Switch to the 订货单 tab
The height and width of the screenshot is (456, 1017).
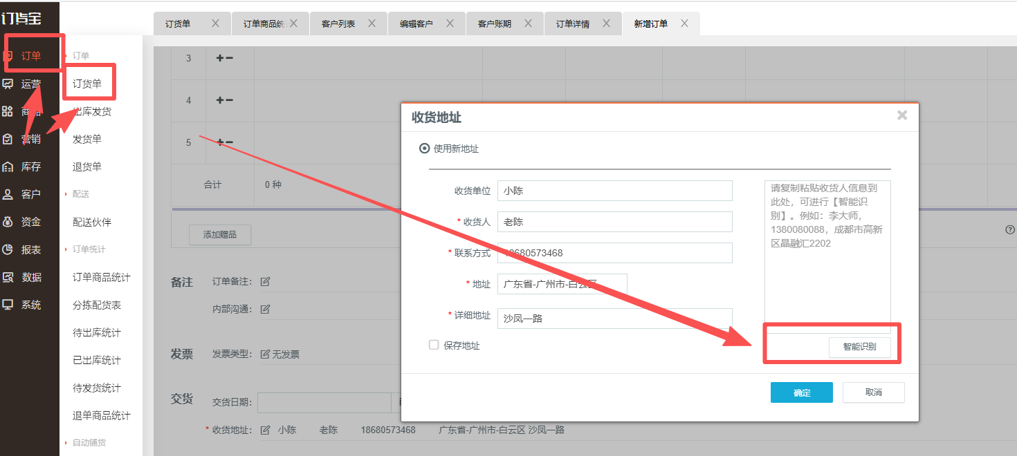[178, 23]
